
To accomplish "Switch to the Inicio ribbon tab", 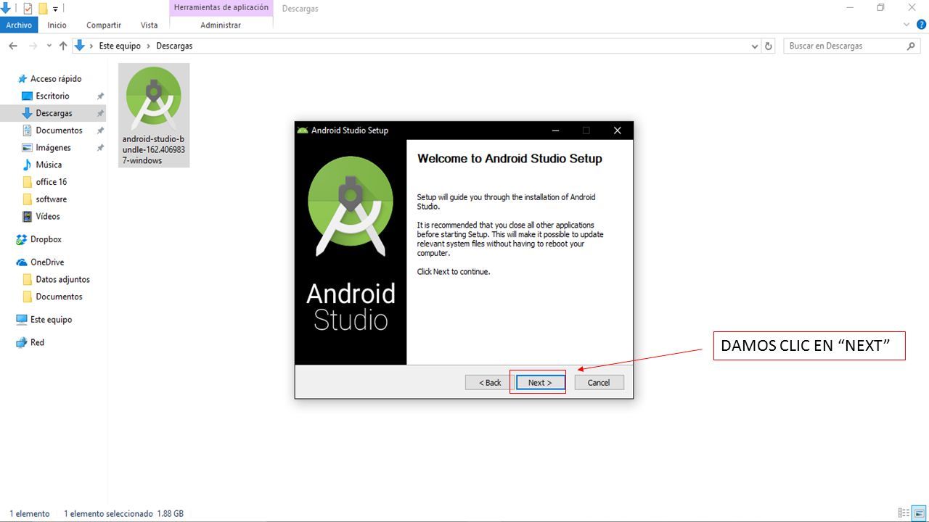I will point(57,25).
